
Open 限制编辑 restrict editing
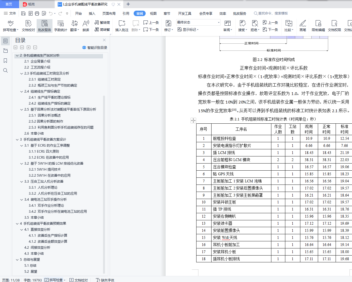tap(318, 26)
